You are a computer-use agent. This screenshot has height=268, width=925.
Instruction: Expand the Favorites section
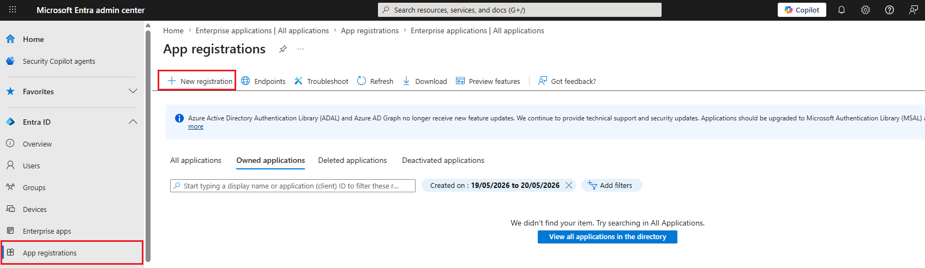point(133,92)
